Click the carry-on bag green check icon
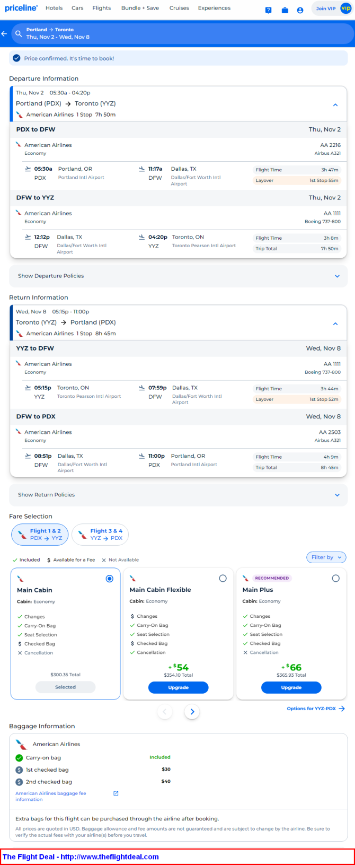 (x=19, y=758)
